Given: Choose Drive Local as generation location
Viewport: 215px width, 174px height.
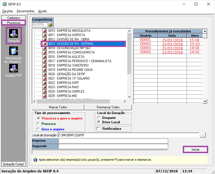Looking at the screenshot, I should [x=99, y=122].
